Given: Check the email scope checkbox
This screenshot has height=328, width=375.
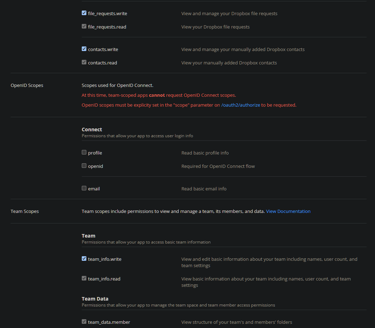Looking at the screenshot, I should tap(84, 188).
